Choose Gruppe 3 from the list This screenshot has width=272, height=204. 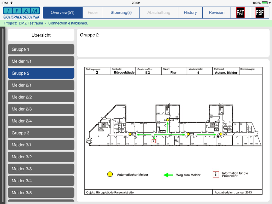(41, 133)
